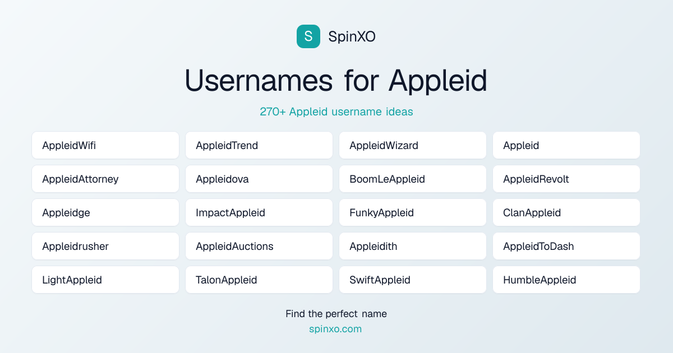The image size is (673, 353).
Task: Select the AppleidWifi username card
Action: pos(105,146)
